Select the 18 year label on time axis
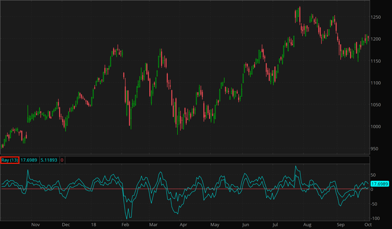The height and width of the screenshot is (229, 392). 94,225
